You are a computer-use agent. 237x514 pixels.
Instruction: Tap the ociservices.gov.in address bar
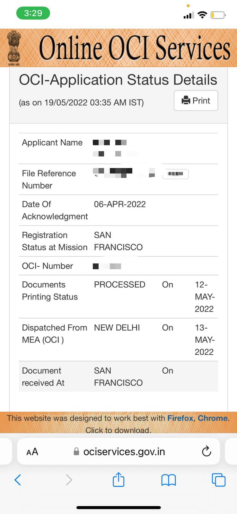tap(119, 452)
